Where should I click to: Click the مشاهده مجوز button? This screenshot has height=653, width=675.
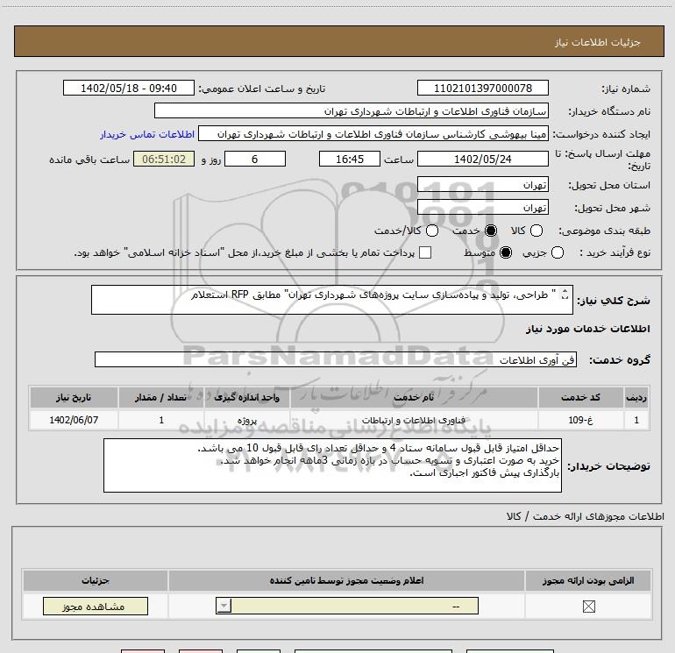coord(96,606)
